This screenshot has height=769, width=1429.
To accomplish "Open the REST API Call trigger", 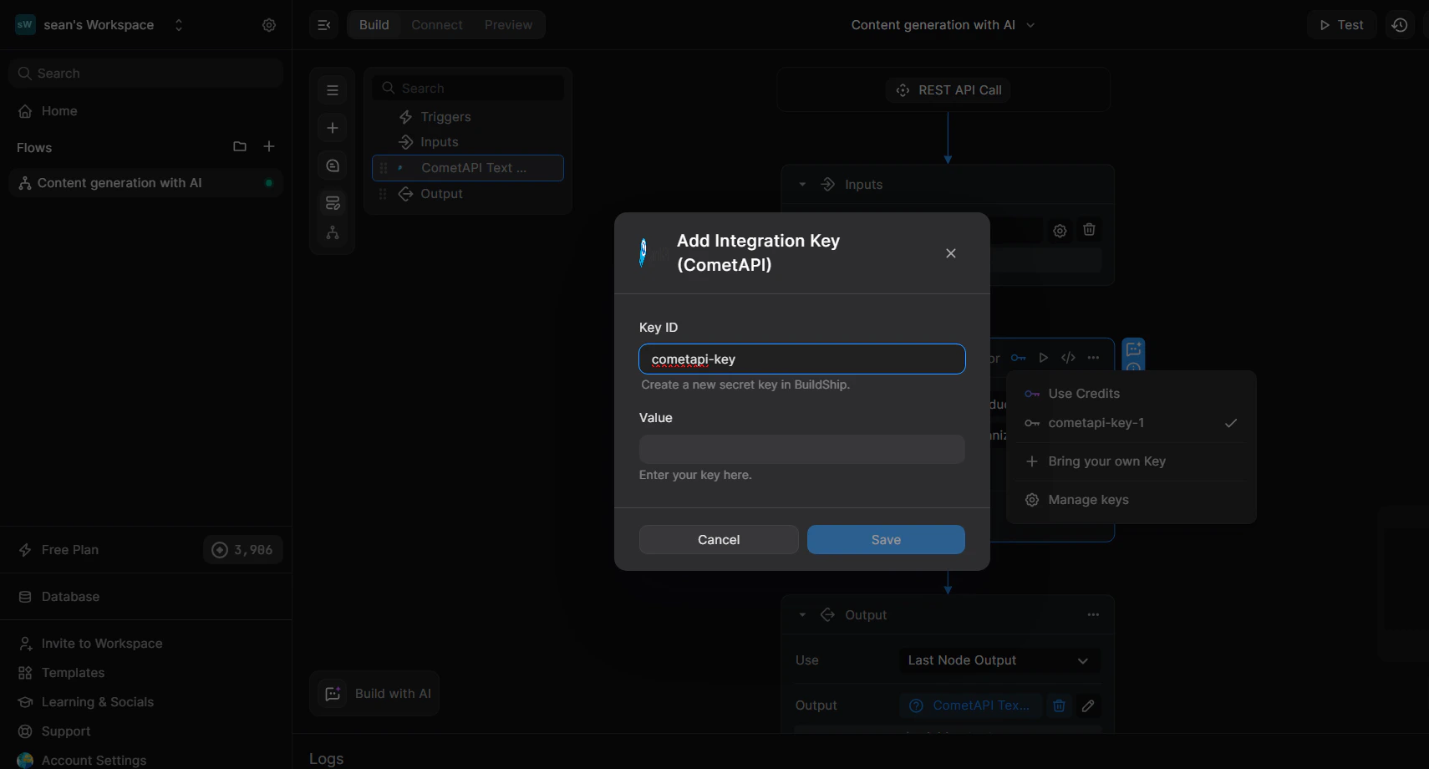I will click(x=948, y=90).
